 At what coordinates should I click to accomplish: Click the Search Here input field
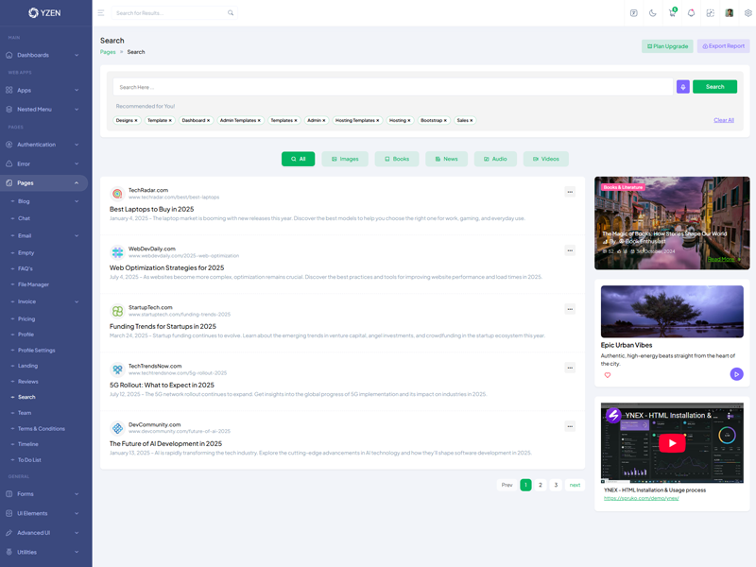coord(392,87)
